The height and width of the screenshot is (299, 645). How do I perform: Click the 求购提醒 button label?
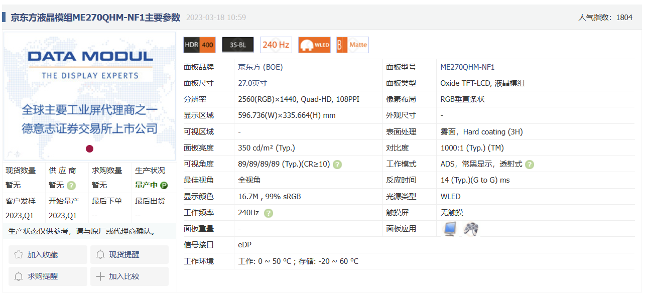point(43,276)
